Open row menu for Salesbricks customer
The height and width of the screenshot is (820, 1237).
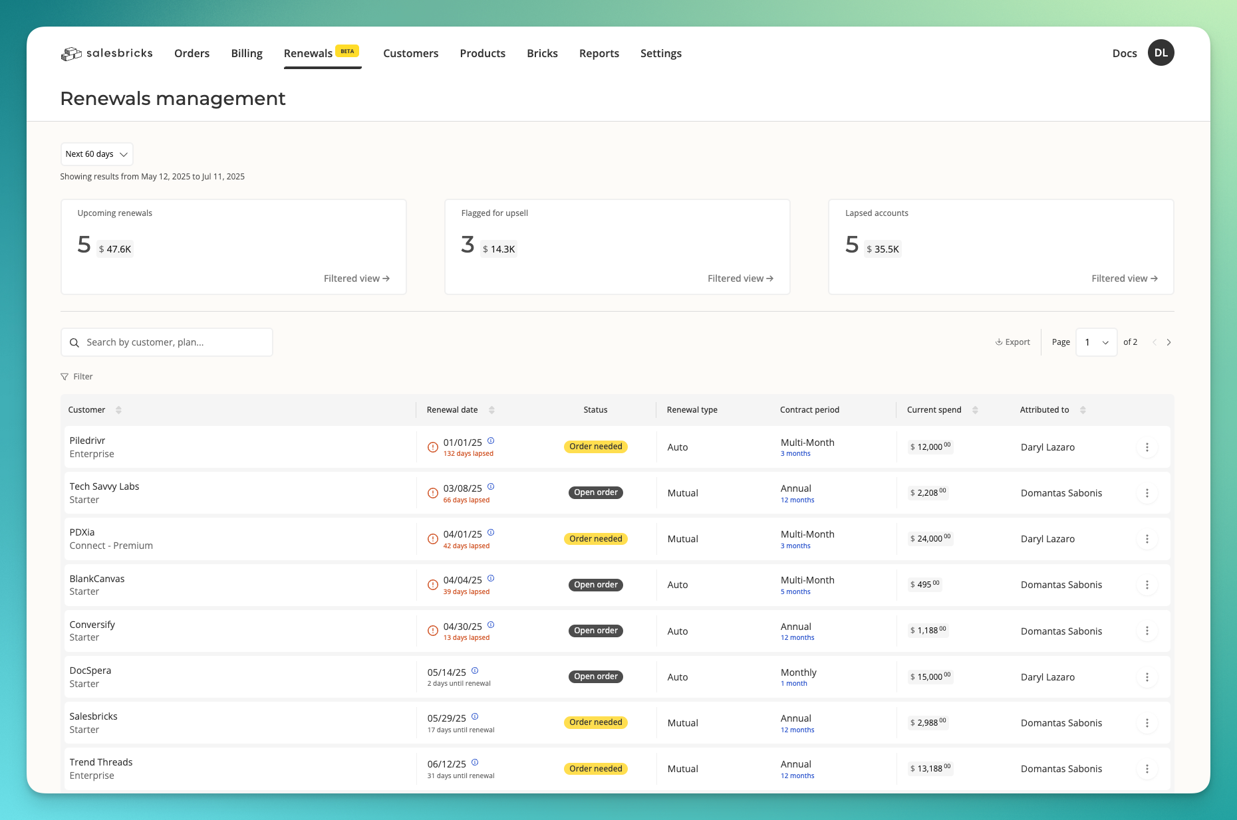(1147, 723)
